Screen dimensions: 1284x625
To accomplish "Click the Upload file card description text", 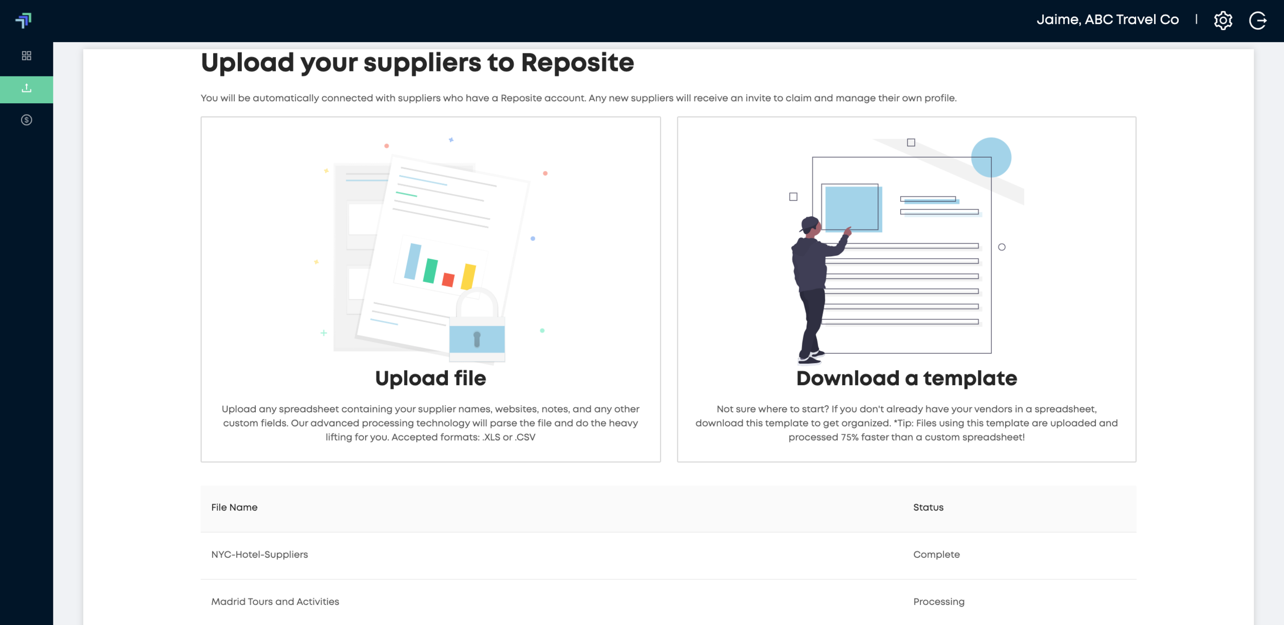I will point(430,423).
